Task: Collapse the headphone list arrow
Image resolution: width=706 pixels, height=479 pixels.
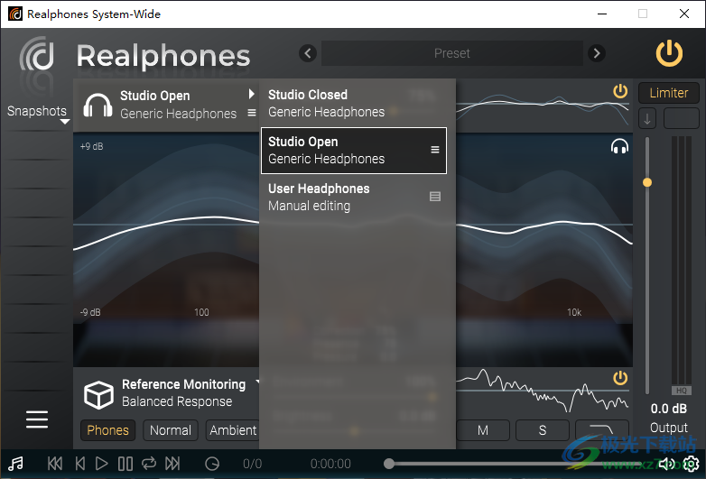Action: tap(251, 94)
